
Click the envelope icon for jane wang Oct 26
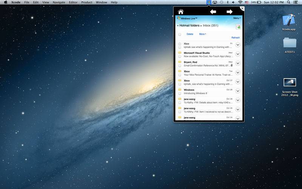[x=180, y=99]
